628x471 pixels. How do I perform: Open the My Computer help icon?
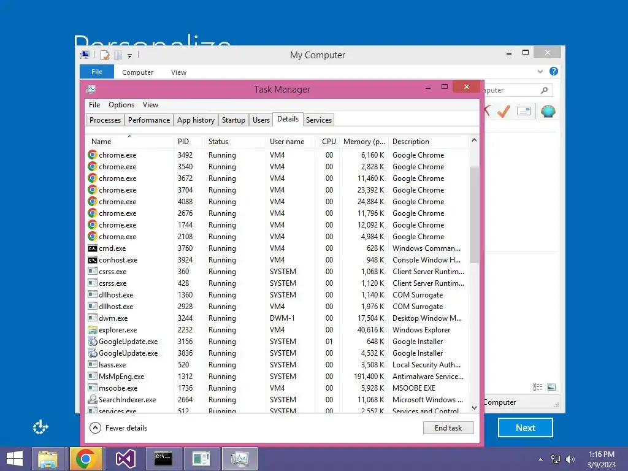pos(554,71)
